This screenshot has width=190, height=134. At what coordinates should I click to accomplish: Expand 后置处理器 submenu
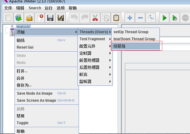pos(95,67)
